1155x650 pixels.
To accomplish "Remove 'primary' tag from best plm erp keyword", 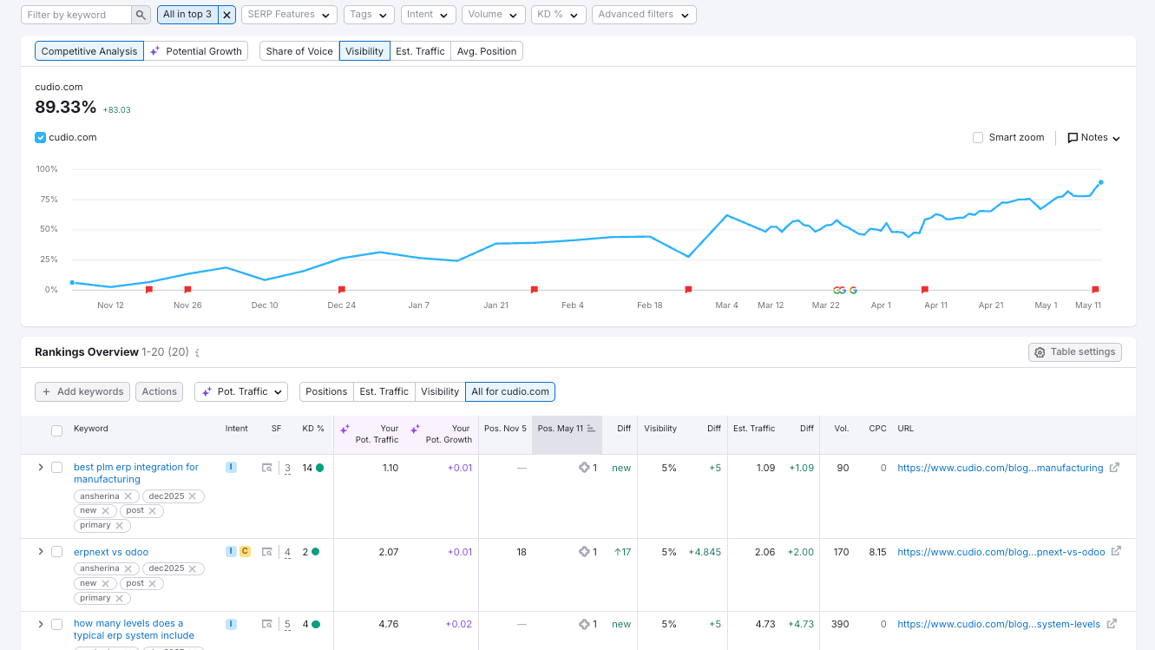I will (119, 526).
